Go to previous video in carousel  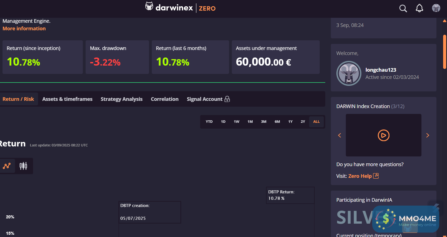[339, 135]
